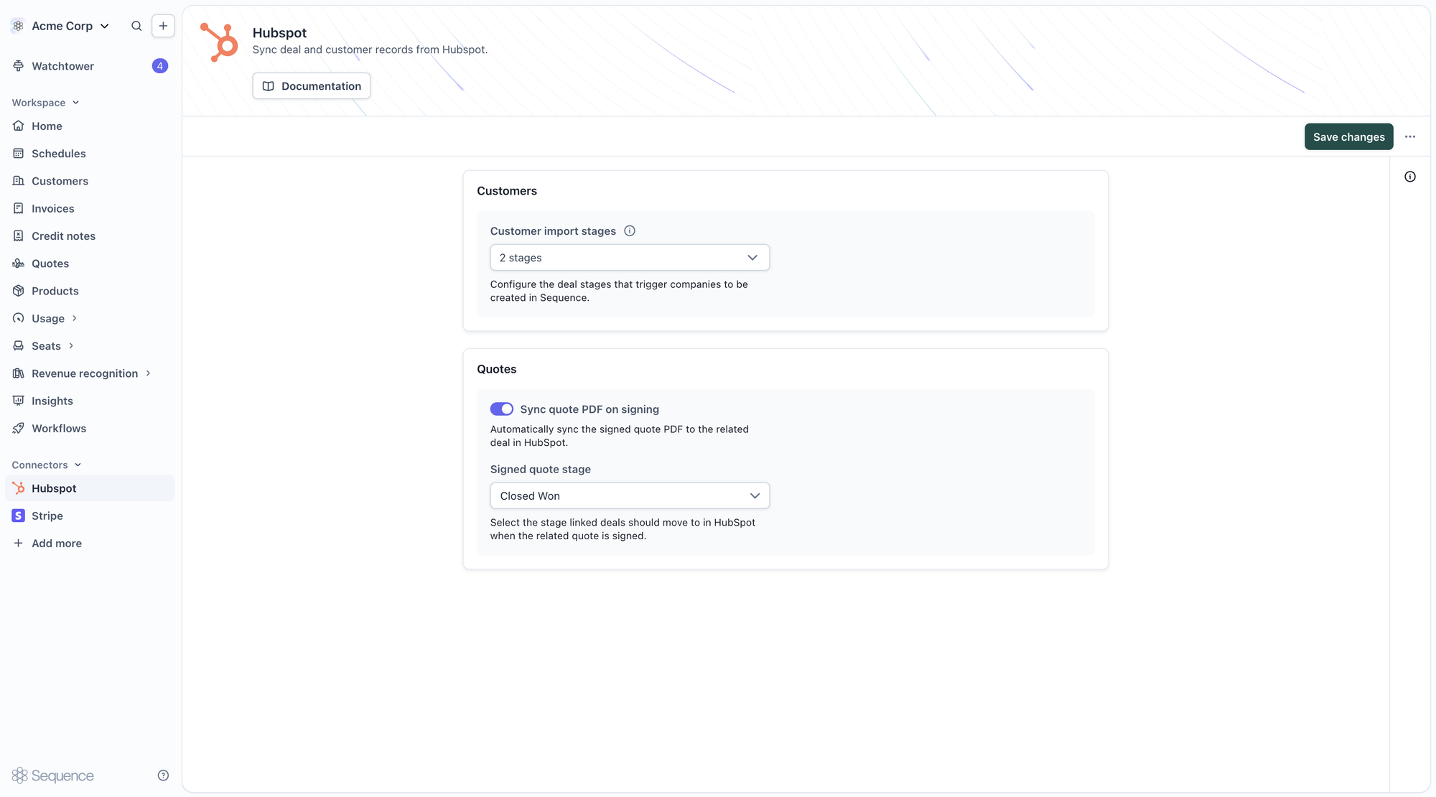
Task: Click the Workflows rocket icon
Action: [19, 429]
